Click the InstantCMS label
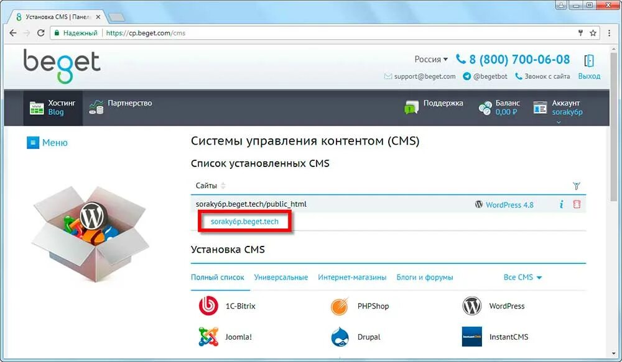Viewport: 622px width, 362px height. [x=509, y=337]
